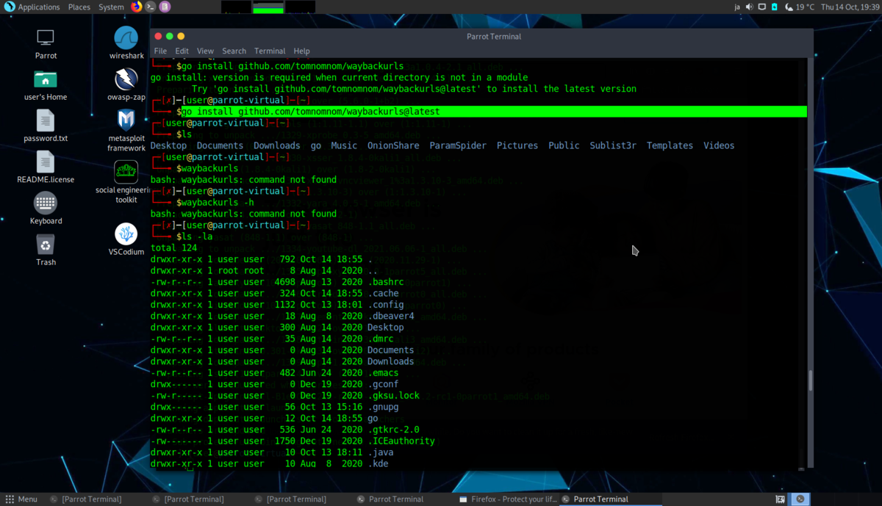Click the terminal launcher in top panel

(150, 7)
